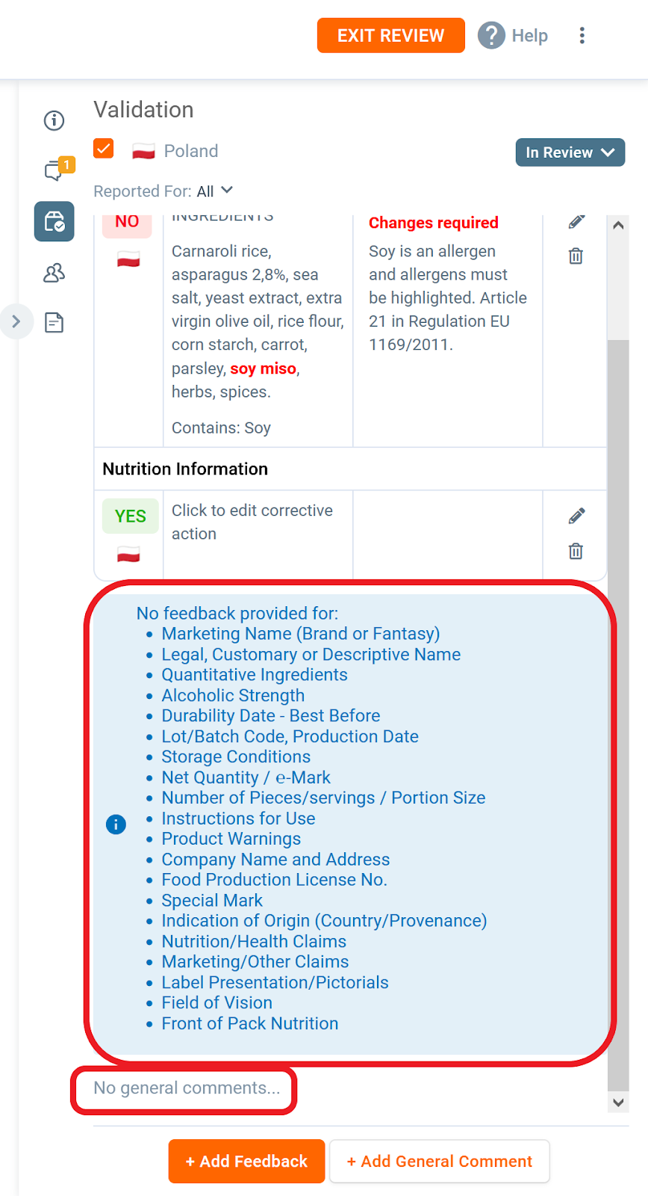Open the document sidebar icon

[x=54, y=322]
